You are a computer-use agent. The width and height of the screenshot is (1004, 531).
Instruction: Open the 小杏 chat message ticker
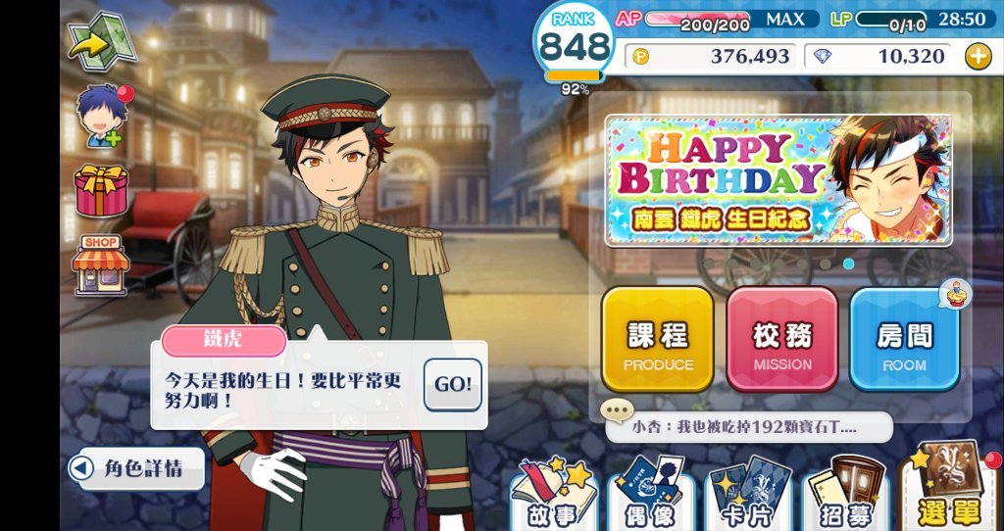[x=748, y=427]
